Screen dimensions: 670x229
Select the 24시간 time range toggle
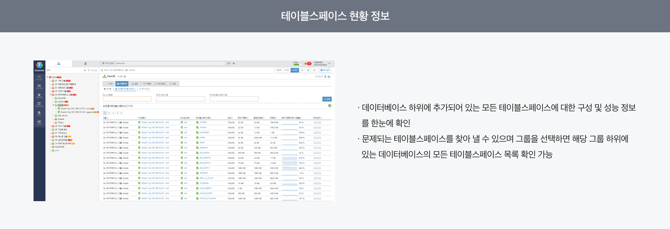coord(295,70)
